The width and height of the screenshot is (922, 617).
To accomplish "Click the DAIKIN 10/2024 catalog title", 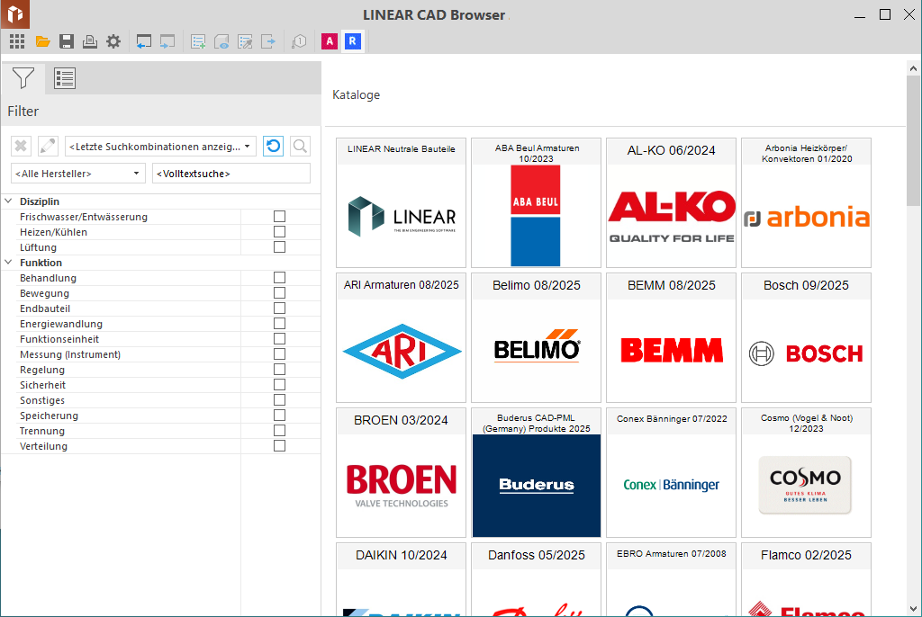I will [x=401, y=555].
